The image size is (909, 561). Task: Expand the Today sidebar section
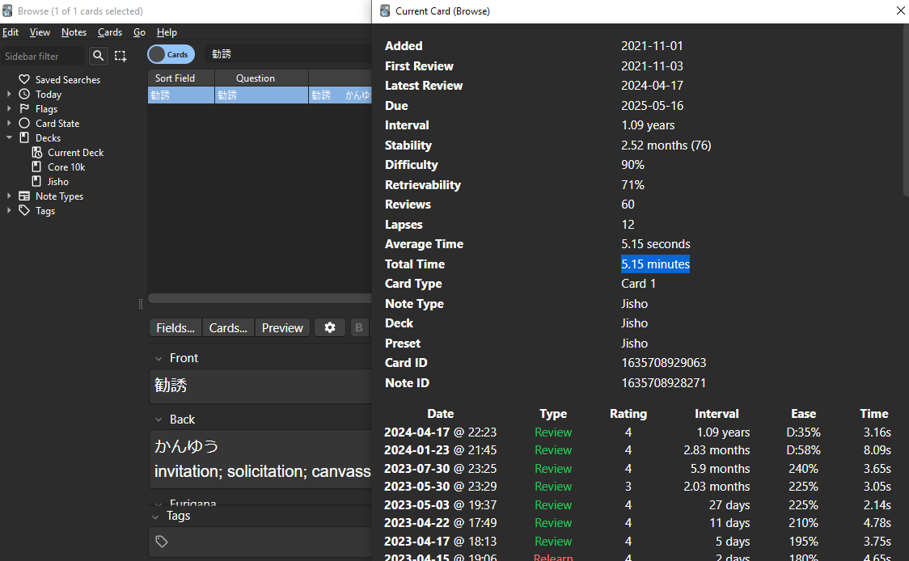(x=9, y=94)
